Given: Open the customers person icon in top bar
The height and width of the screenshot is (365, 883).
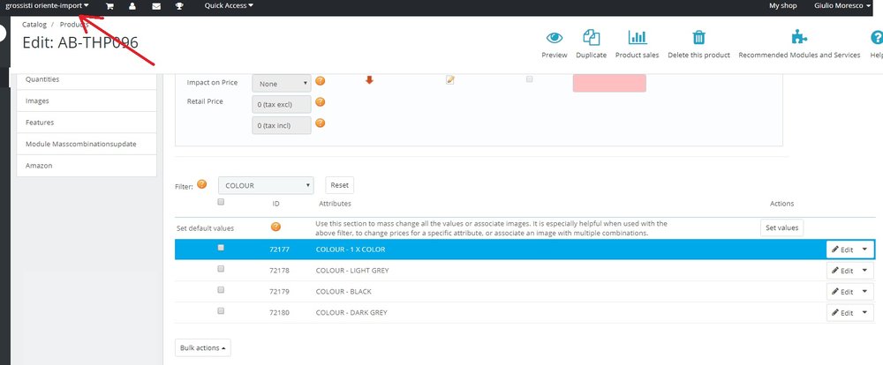Looking at the screenshot, I should (x=132, y=5).
